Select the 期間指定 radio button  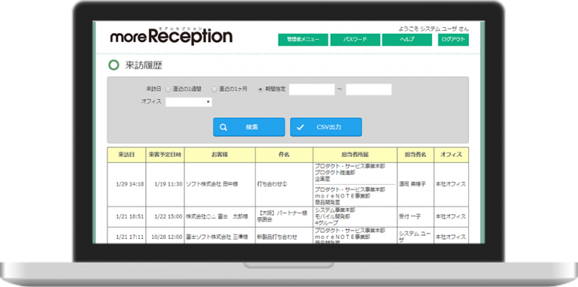[x=260, y=89]
